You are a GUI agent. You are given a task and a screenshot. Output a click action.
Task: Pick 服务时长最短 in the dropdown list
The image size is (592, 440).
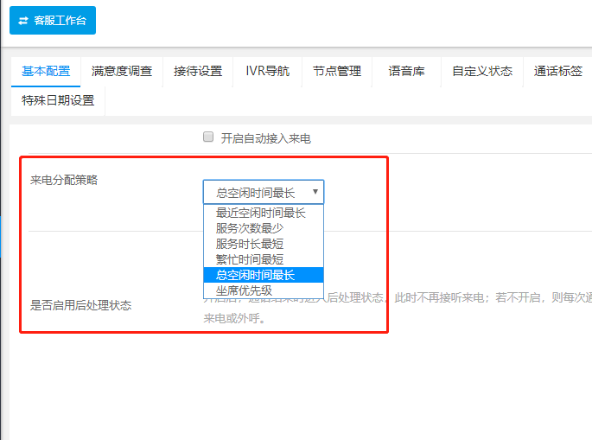tap(250, 244)
